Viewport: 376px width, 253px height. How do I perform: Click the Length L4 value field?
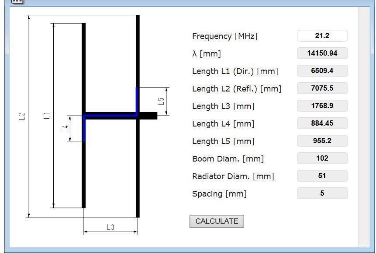pos(322,123)
